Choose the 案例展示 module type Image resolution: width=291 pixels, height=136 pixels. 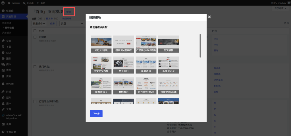click(x=123, y=86)
